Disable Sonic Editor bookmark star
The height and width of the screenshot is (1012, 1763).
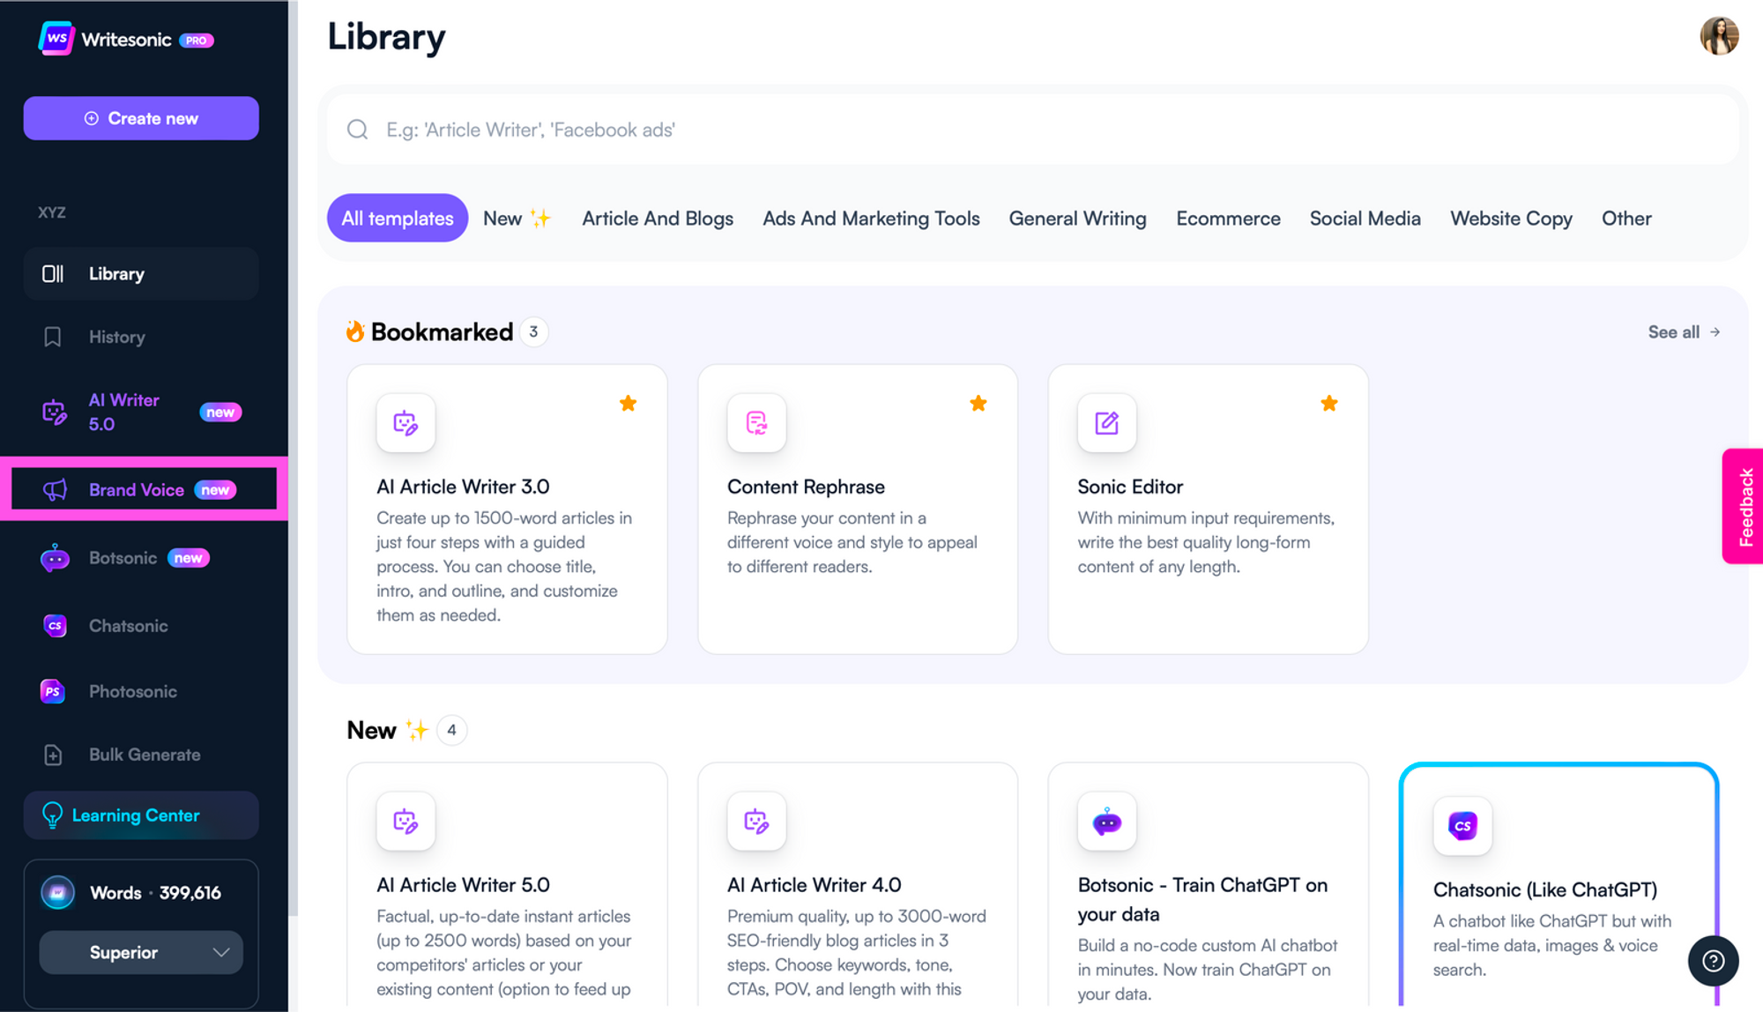coord(1328,403)
